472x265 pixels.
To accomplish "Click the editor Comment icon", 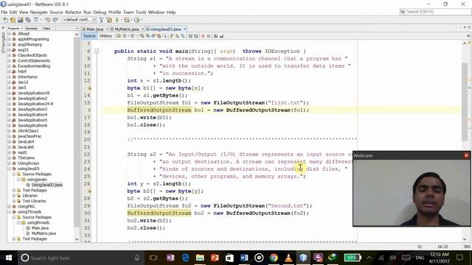I will [215, 36].
